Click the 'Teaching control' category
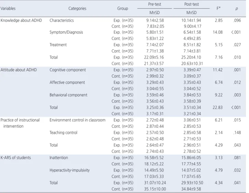Screen dimensions: 249x193 63,133
